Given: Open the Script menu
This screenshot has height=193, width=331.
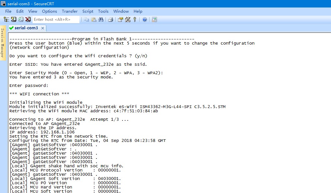Looking at the screenshot, I should pos(88,11).
